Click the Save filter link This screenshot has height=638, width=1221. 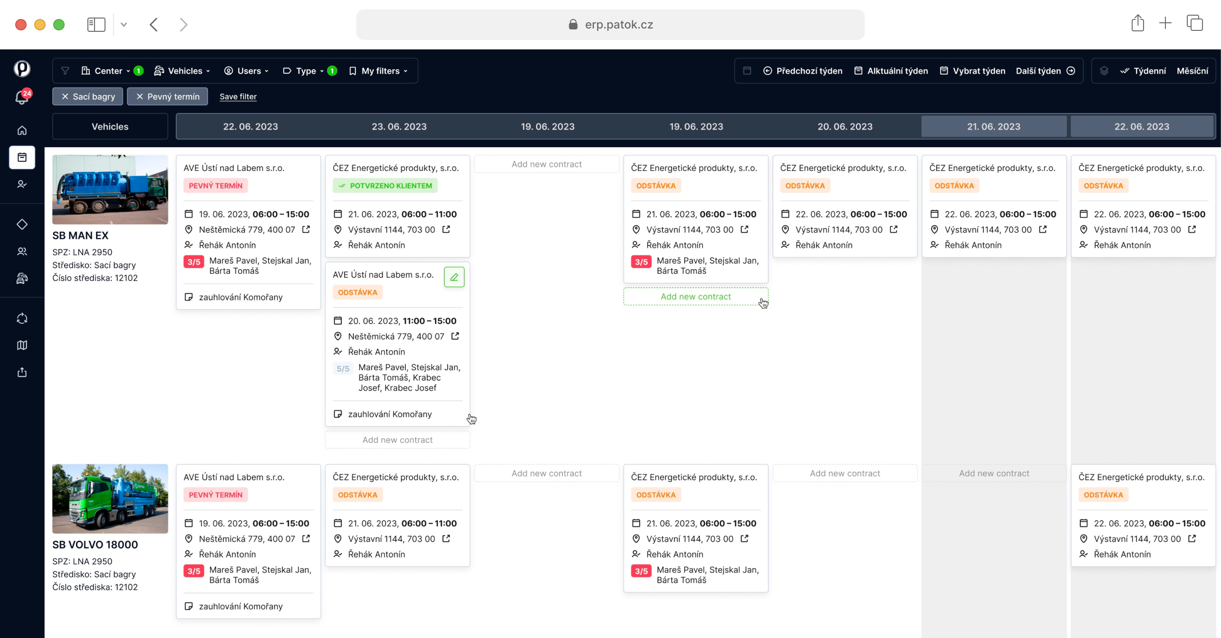pos(238,96)
